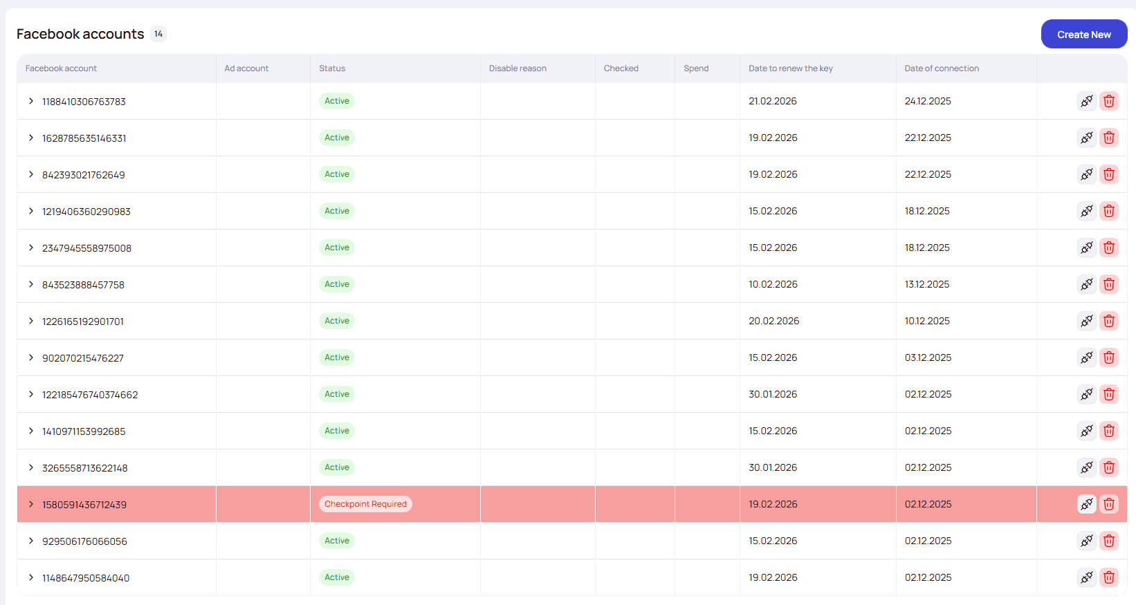Click plug icon for account 1628785635146331
Screen dimensions: 1136x605
(x=1087, y=138)
